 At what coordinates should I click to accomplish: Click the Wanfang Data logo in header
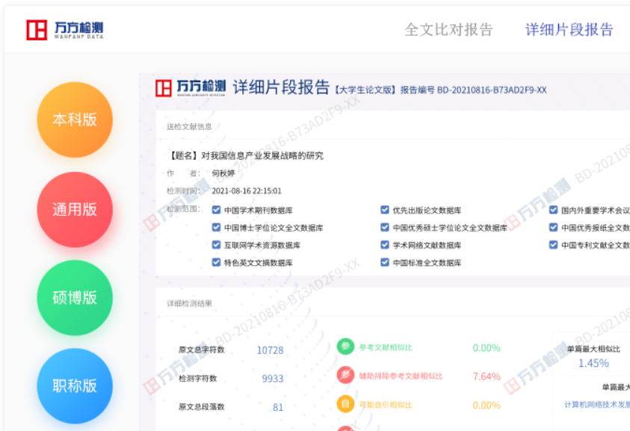65,30
